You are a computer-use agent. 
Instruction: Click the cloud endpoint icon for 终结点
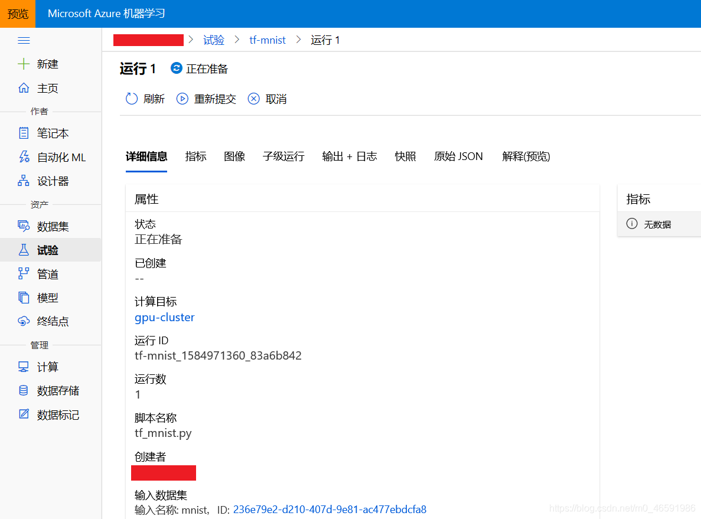24,321
